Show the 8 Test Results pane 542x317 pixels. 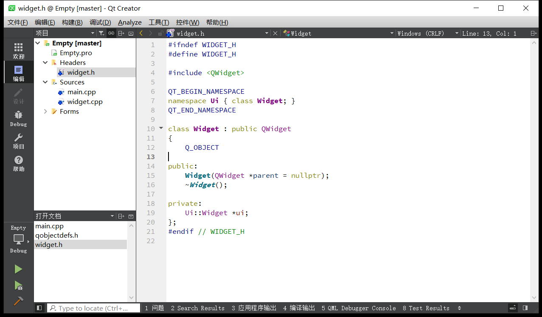(426, 308)
